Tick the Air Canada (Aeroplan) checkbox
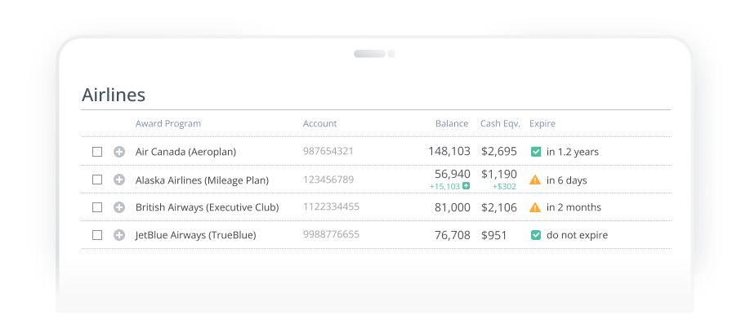 click(97, 152)
